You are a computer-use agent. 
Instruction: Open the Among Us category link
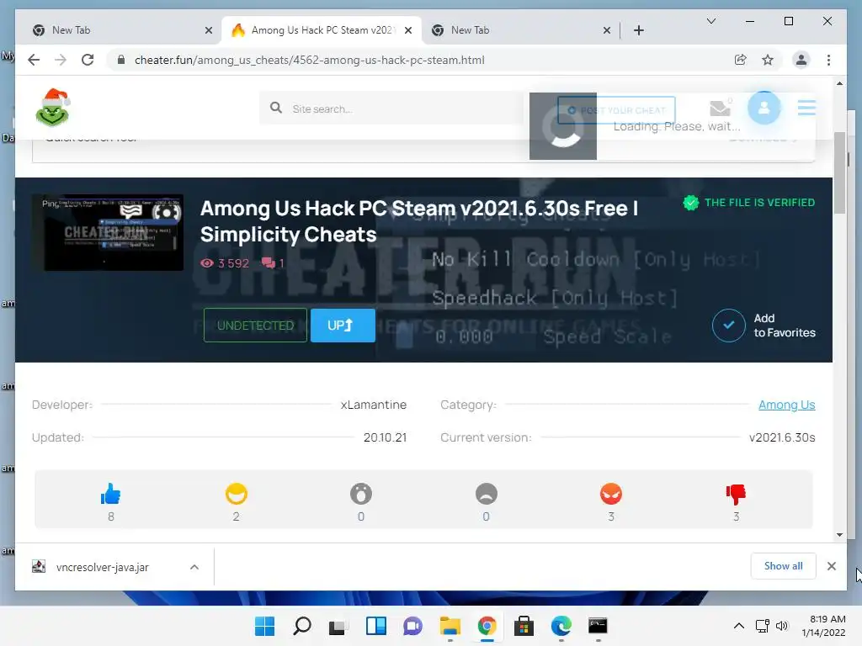point(786,405)
